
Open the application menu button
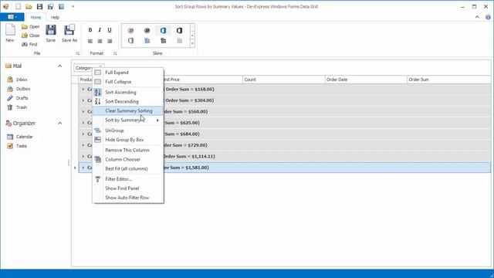[x=12, y=17]
